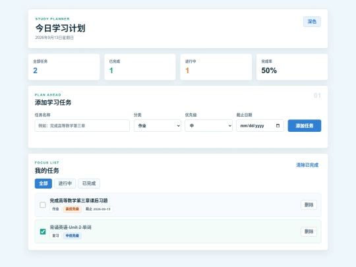Check the 完成高等数学第三章课后习题 task checkbox

pos(43,205)
